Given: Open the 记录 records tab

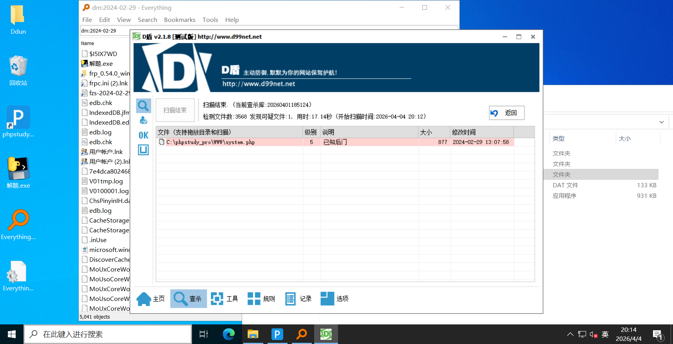Looking at the screenshot, I should point(298,299).
